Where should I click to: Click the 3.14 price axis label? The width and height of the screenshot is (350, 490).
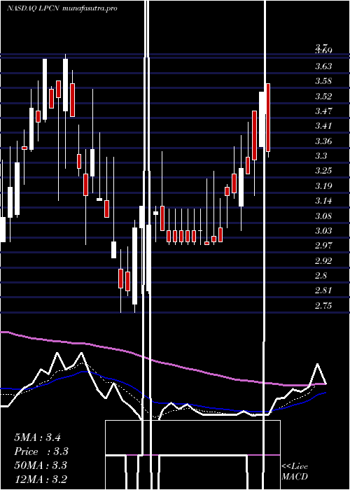(323, 201)
